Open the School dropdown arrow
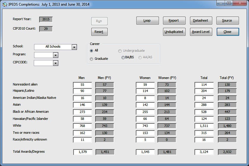 (74, 47)
